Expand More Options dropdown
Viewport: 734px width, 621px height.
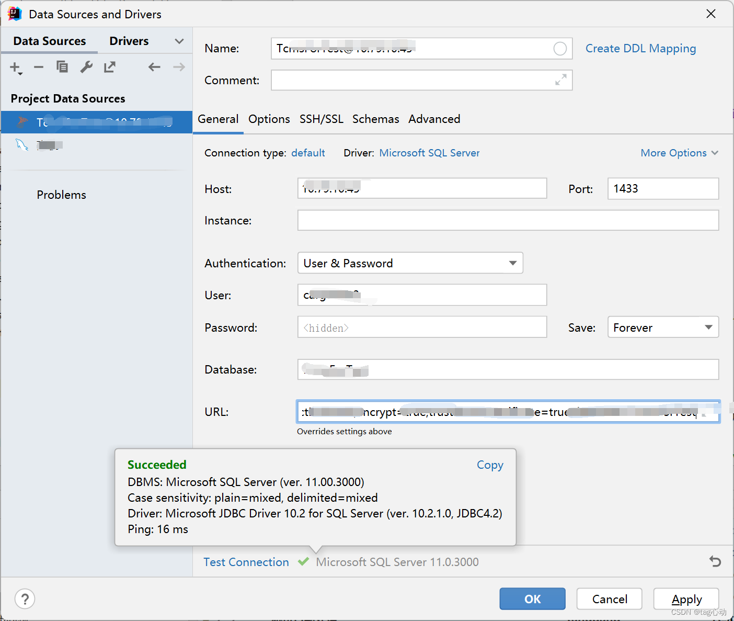(680, 153)
